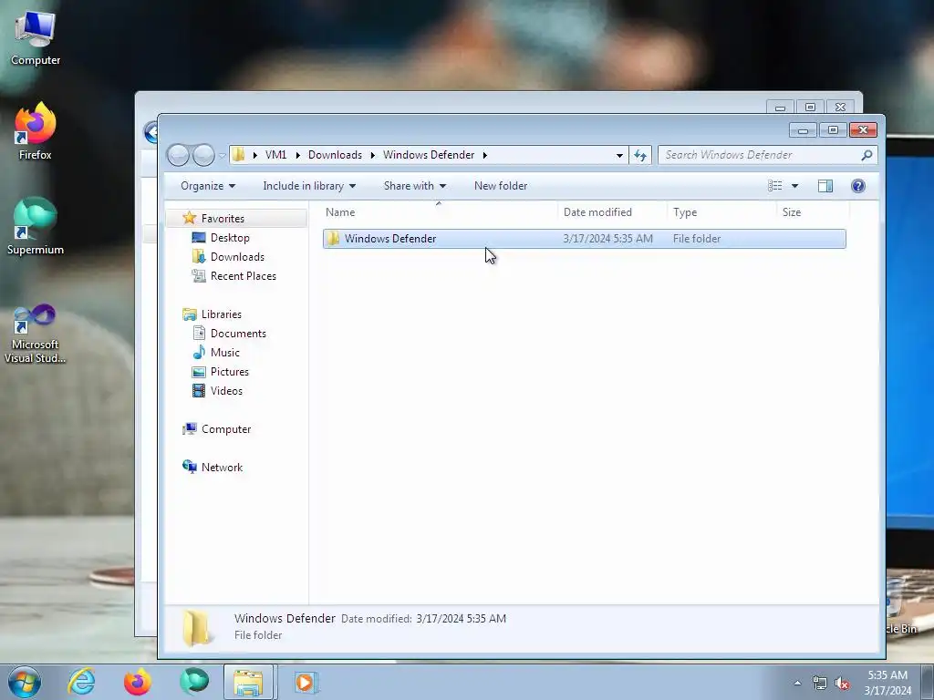
Task: Expand the arrow before VM1 in address bar
Action: 255,155
